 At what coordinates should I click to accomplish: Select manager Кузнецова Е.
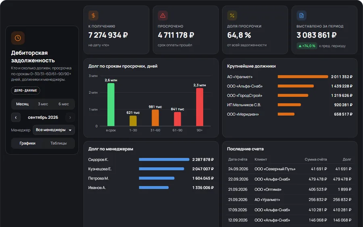[x=100, y=169]
